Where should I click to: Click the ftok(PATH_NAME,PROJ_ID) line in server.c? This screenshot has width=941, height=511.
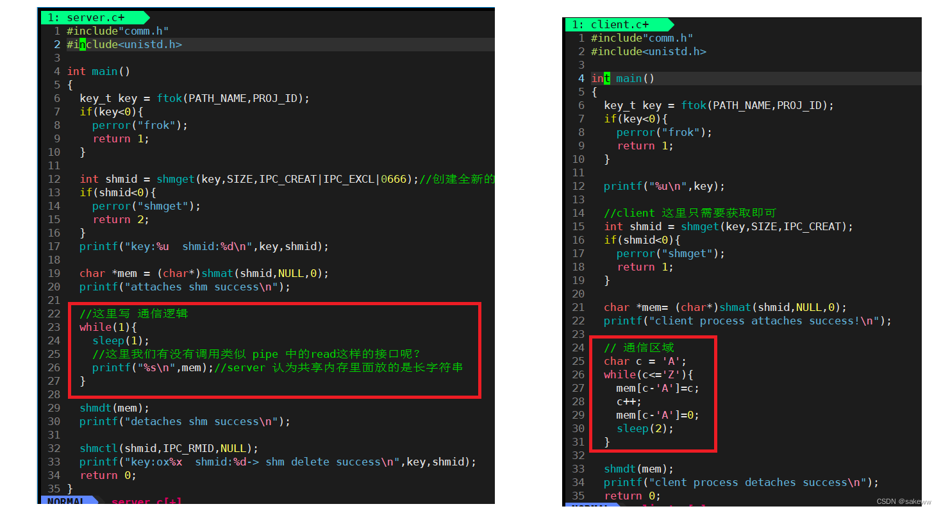tap(195, 98)
